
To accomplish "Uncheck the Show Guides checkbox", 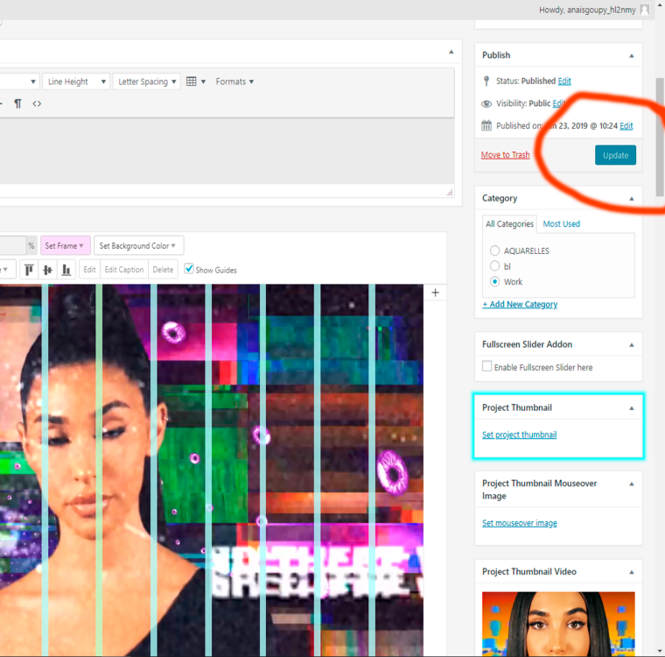I will click(x=189, y=269).
